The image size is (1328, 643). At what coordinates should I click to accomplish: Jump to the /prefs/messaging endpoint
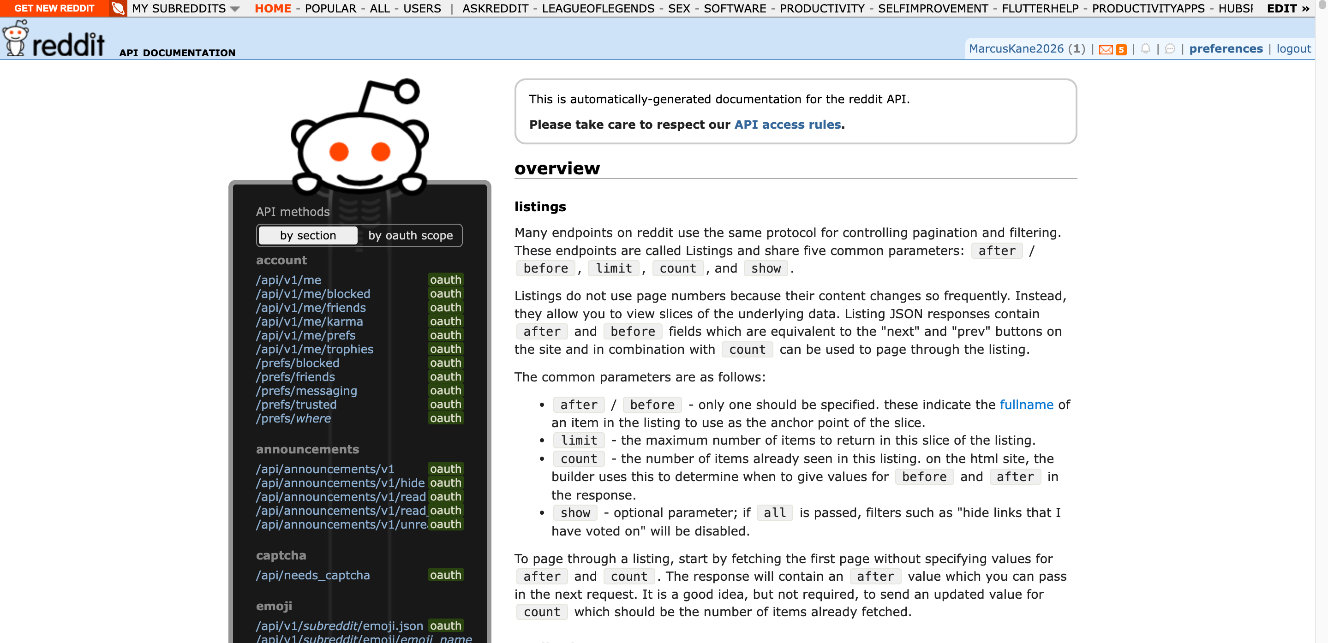(x=306, y=391)
